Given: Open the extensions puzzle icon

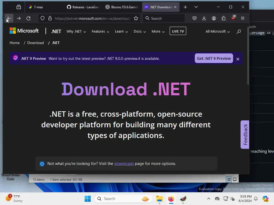Looking at the screenshot, I should tap(223, 18).
